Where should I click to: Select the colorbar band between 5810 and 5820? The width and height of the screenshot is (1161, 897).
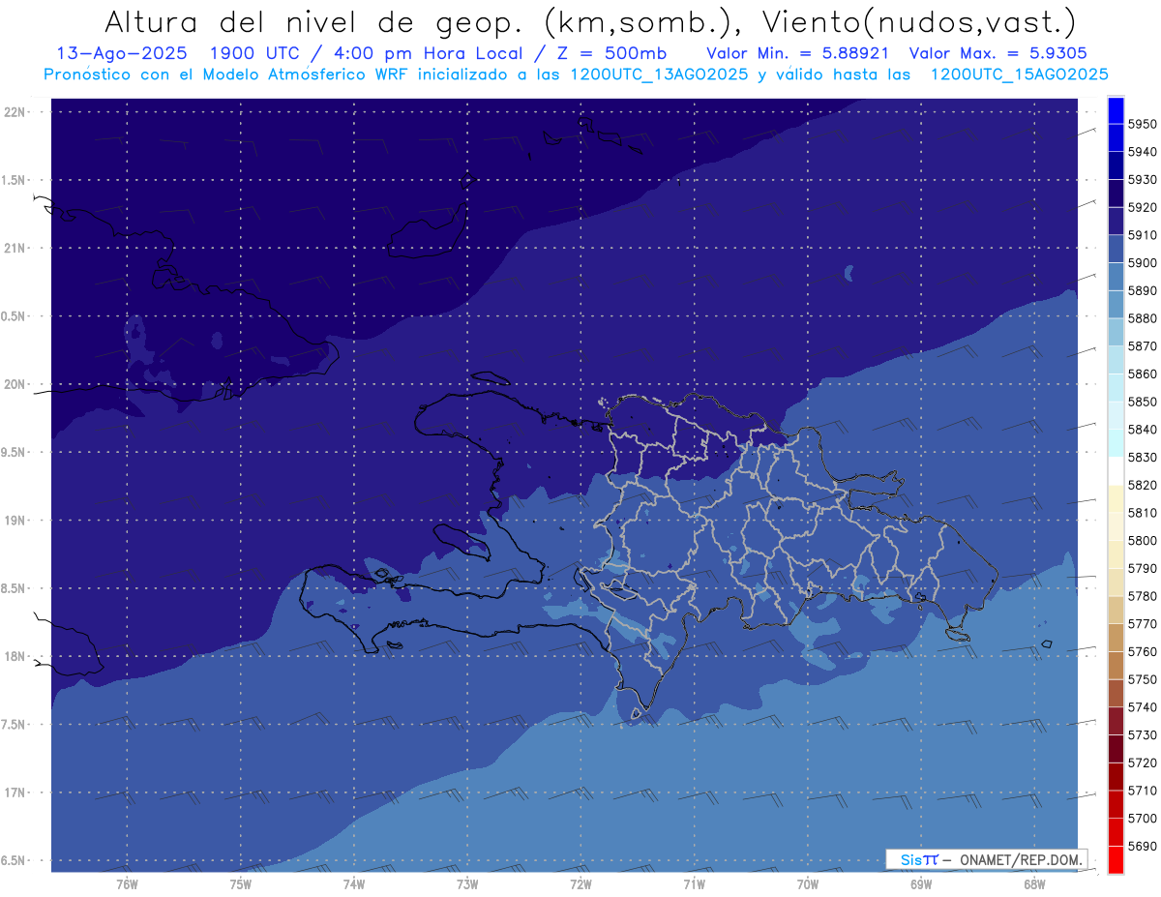1116,498
